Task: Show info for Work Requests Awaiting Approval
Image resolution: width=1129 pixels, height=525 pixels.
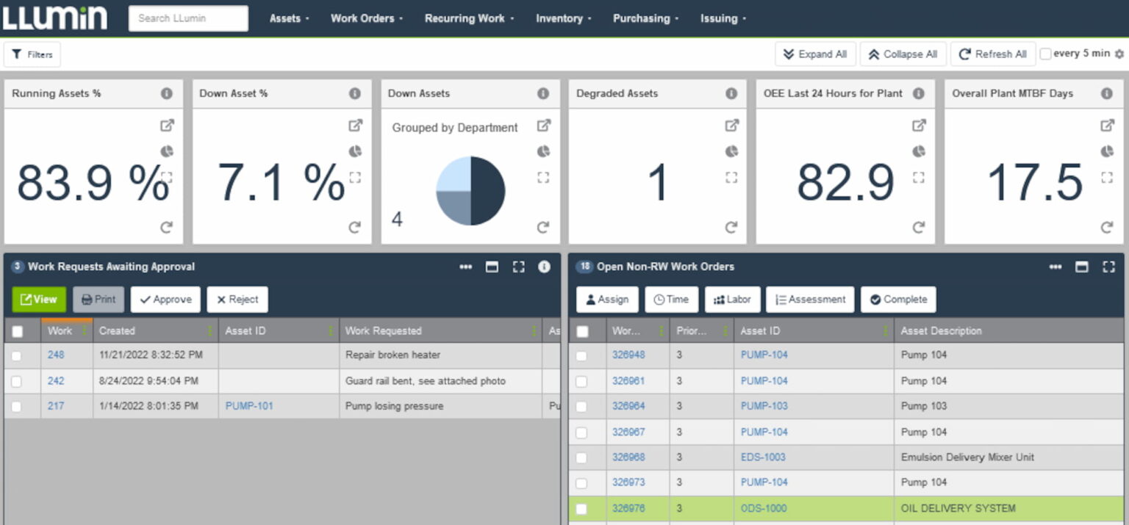Action: point(544,267)
